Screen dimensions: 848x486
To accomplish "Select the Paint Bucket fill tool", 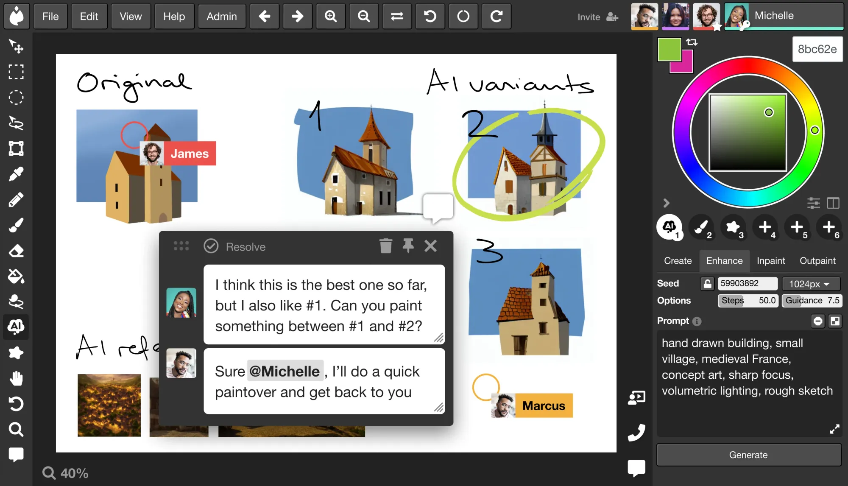I will (16, 276).
